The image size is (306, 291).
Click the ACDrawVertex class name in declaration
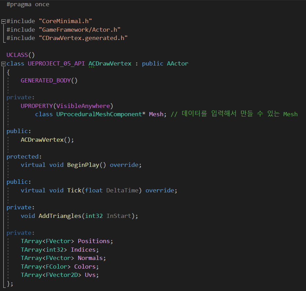[x=110, y=64]
